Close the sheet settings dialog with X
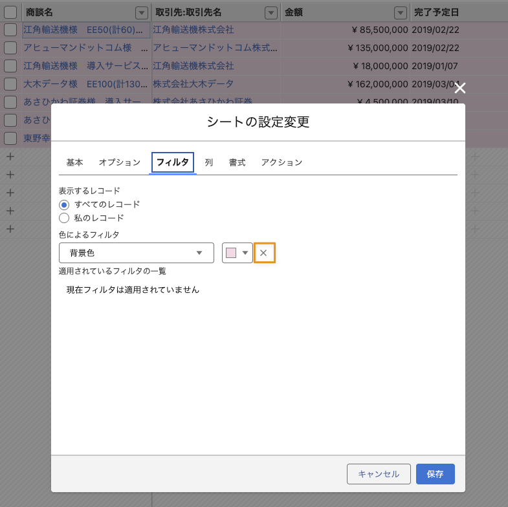The width and height of the screenshot is (508, 507). (x=460, y=89)
